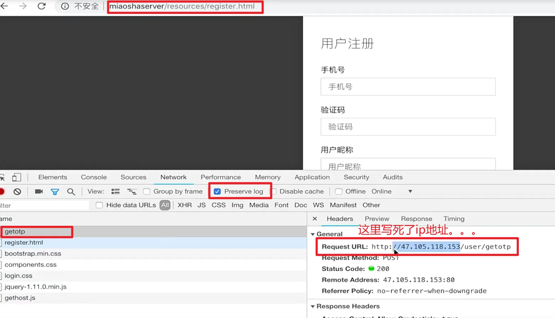Show overview waterfall view icon
The width and height of the screenshot is (555, 318).
[x=132, y=192]
